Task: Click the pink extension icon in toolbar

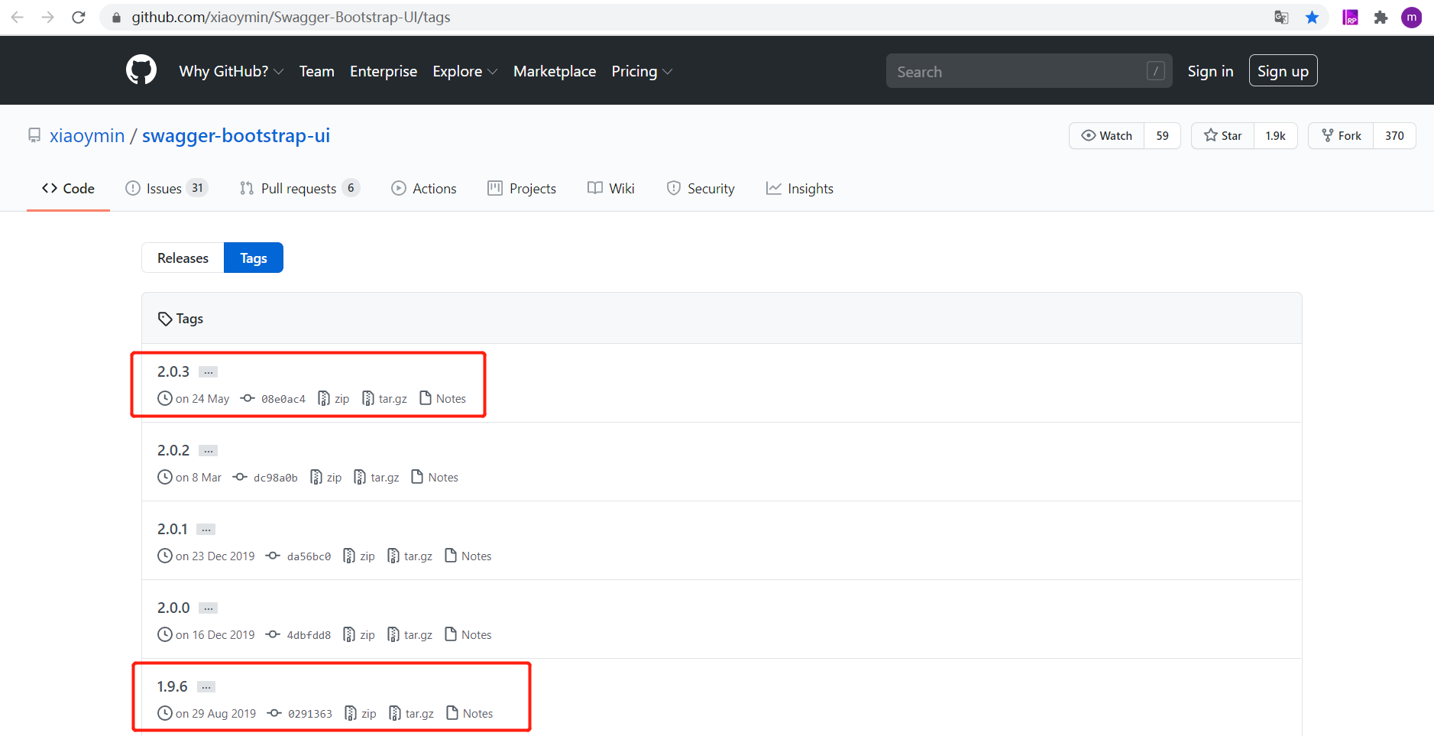Action: coord(1350,17)
